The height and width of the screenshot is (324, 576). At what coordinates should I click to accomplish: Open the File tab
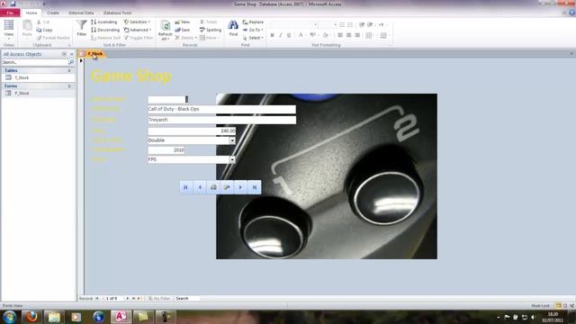[10, 13]
